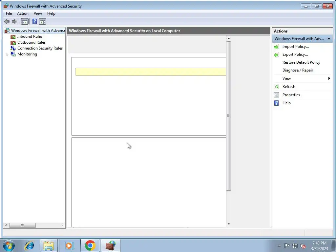This screenshot has height=252, width=336.
Task: Click the Export Policy green arrow icon
Action: [277, 55]
